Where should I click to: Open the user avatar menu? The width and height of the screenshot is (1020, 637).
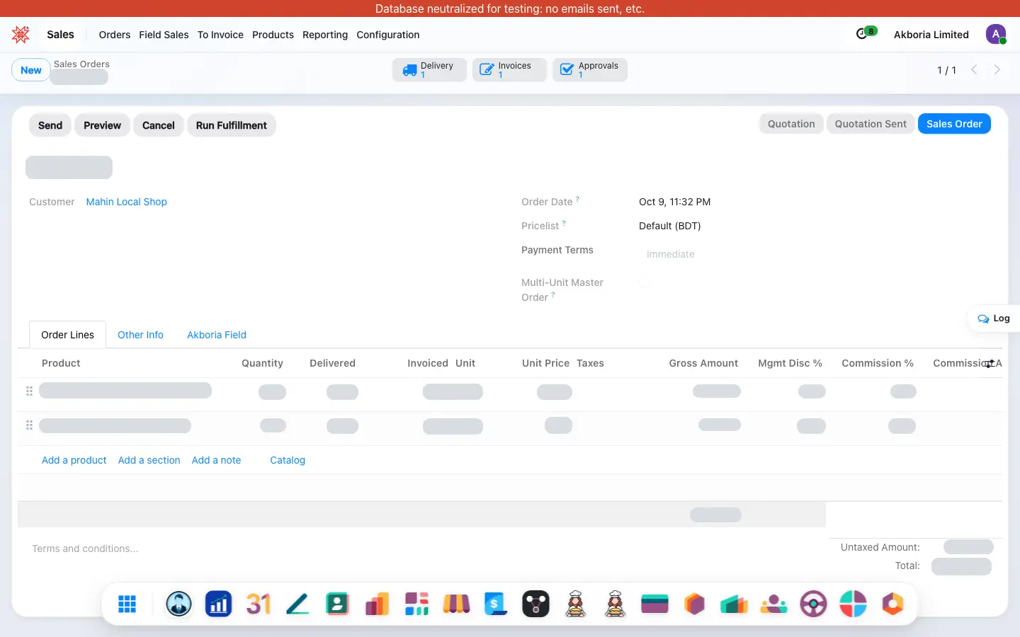[996, 34]
